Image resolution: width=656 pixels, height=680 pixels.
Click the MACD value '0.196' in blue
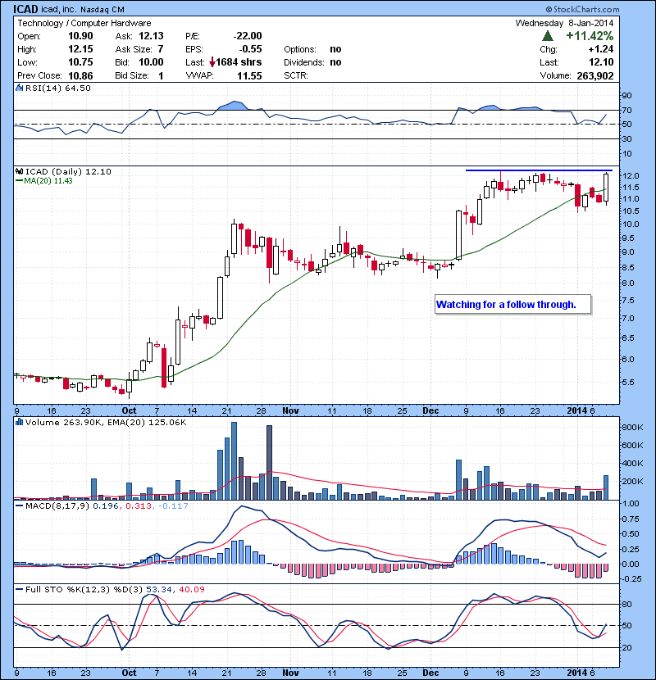click(x=106, y=505)
